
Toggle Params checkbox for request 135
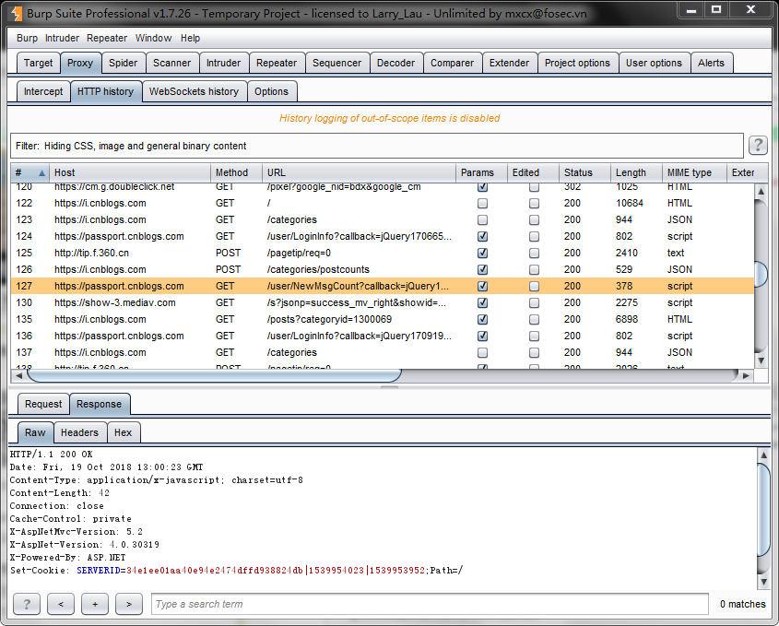click(x=482, y=320)
